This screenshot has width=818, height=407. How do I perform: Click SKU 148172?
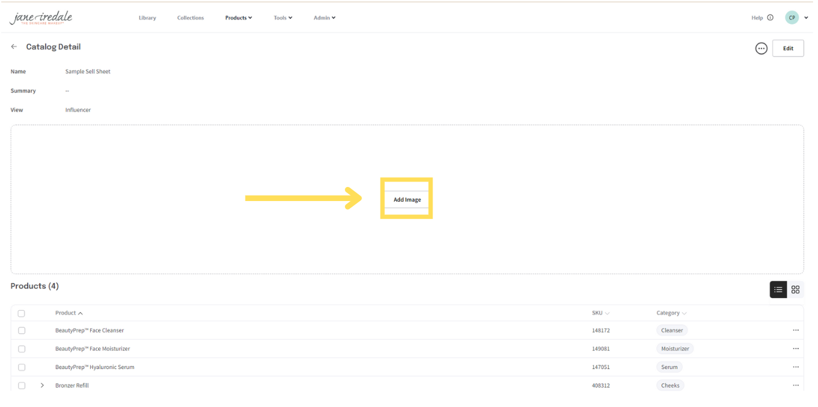[x=601, y=330]
